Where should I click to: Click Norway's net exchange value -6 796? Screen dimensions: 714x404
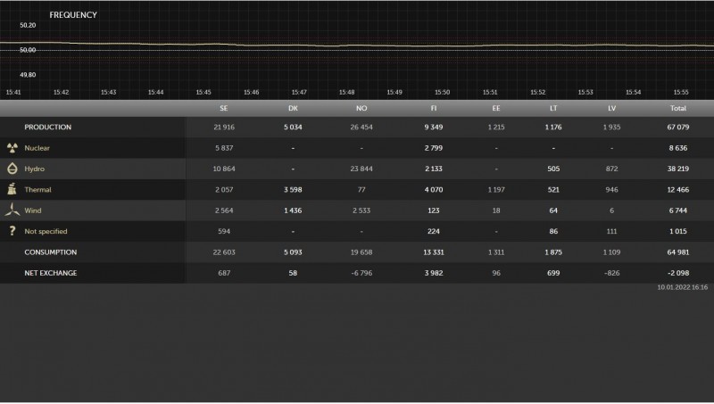[x=361, y=273]
